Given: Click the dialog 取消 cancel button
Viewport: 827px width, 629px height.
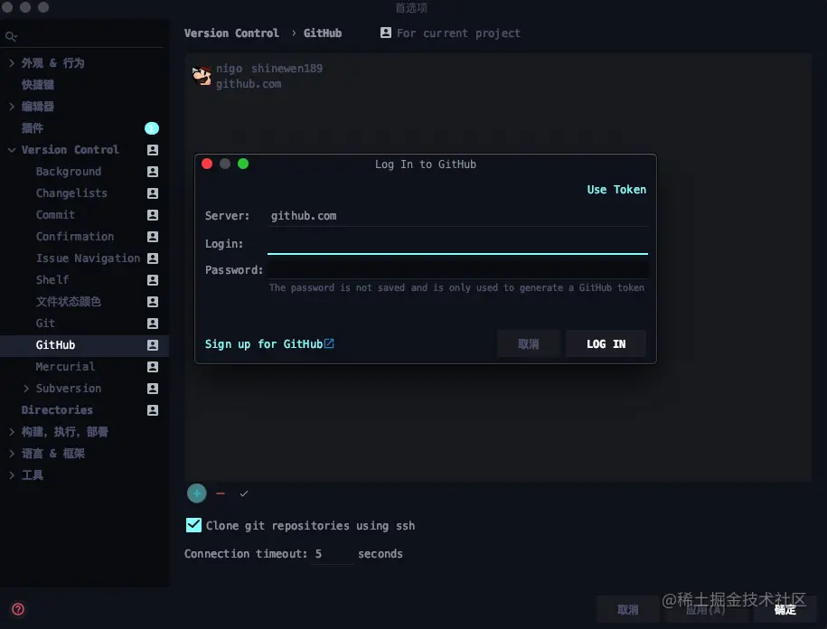Looking at the screenshot, I should click(x=529, y=343).
